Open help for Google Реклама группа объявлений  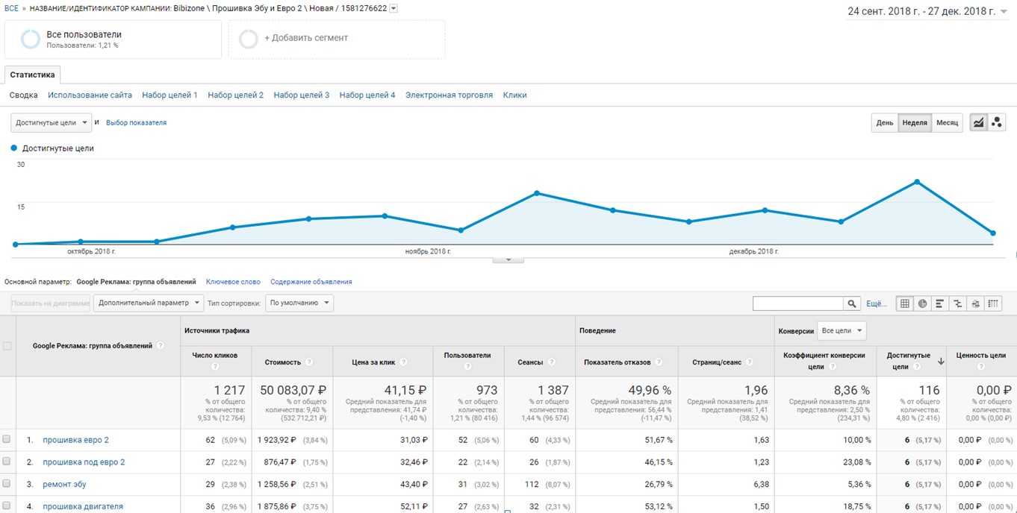pyautogui.click(x=161, y=346)
